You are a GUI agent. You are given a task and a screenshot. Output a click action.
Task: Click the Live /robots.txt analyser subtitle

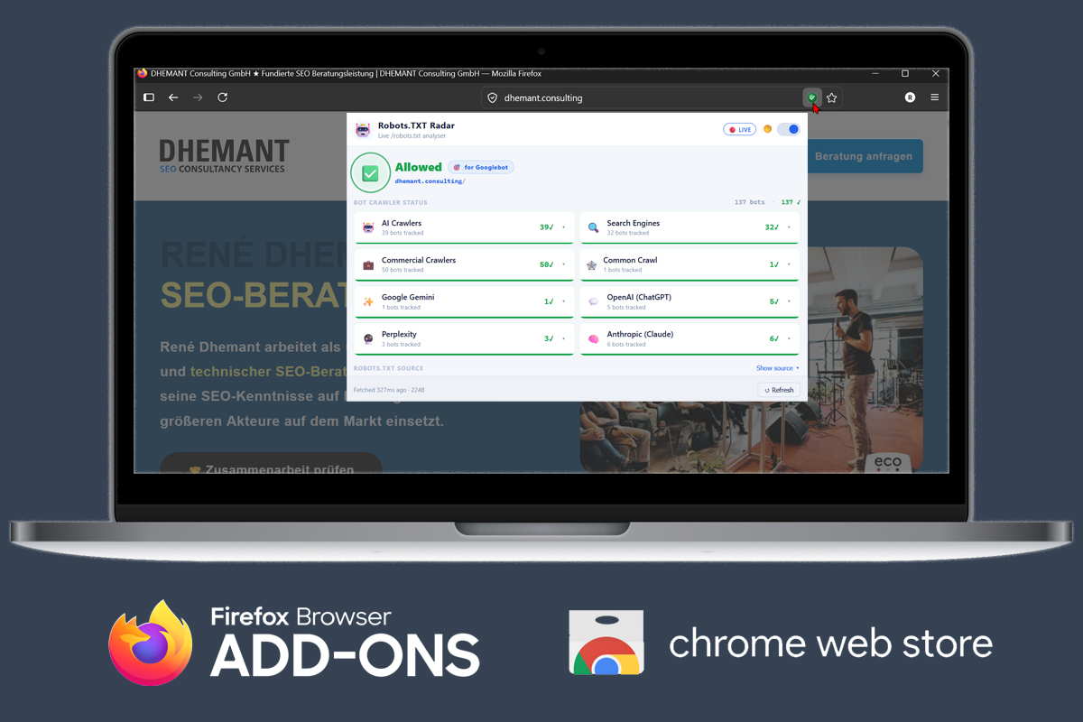pyautogui.click(x=412, y=135)
